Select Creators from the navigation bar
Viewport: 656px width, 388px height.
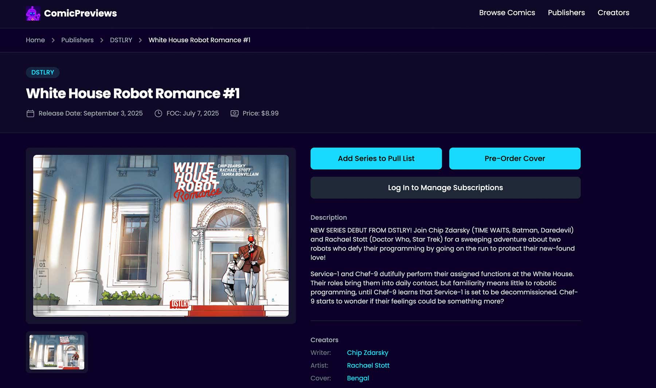pos(613,12)
